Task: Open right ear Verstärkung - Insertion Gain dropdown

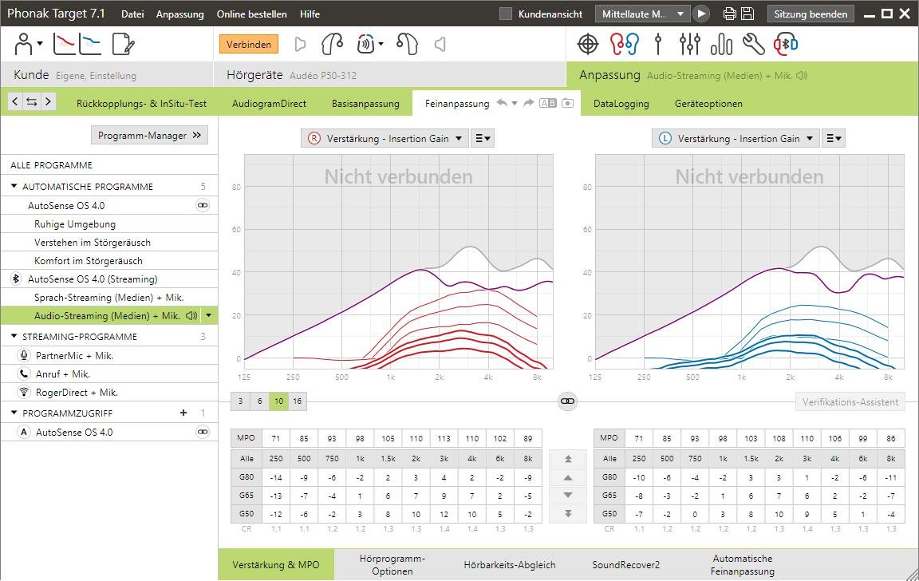Action: [x=385, y=138]
